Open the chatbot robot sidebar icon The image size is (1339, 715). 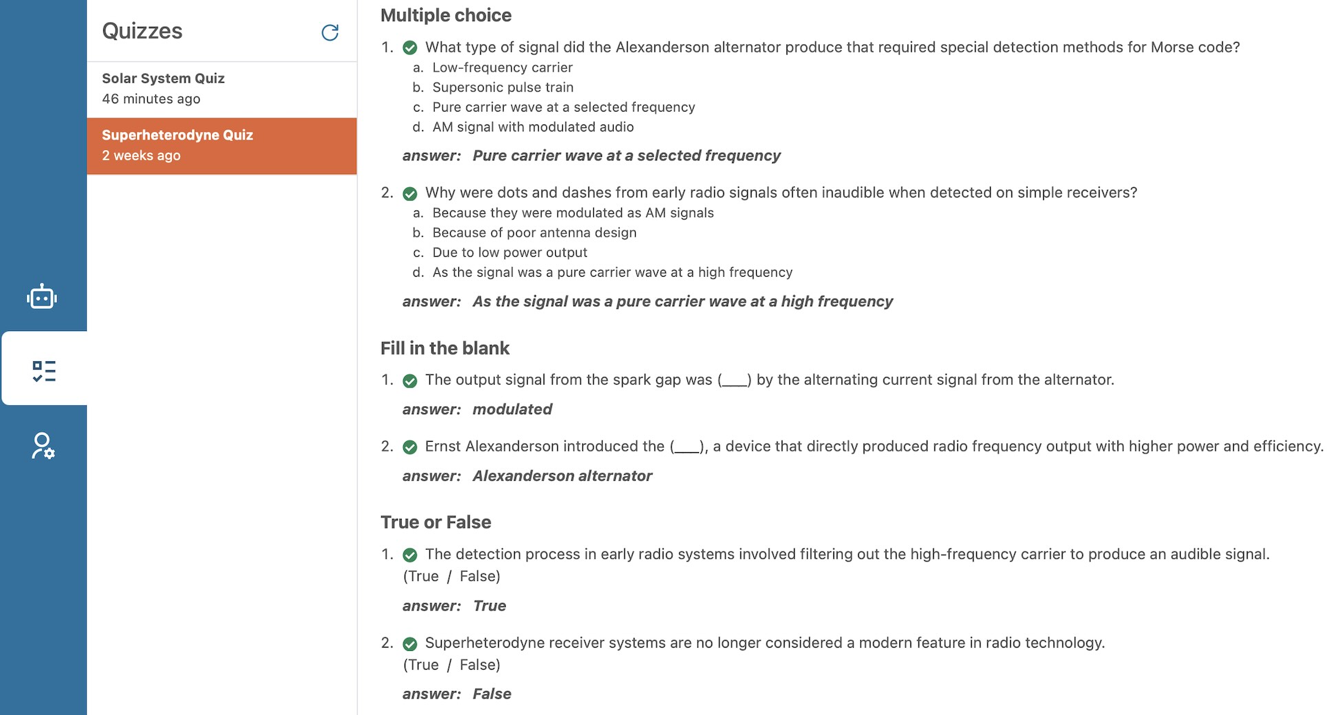click(x=42, y=297)
